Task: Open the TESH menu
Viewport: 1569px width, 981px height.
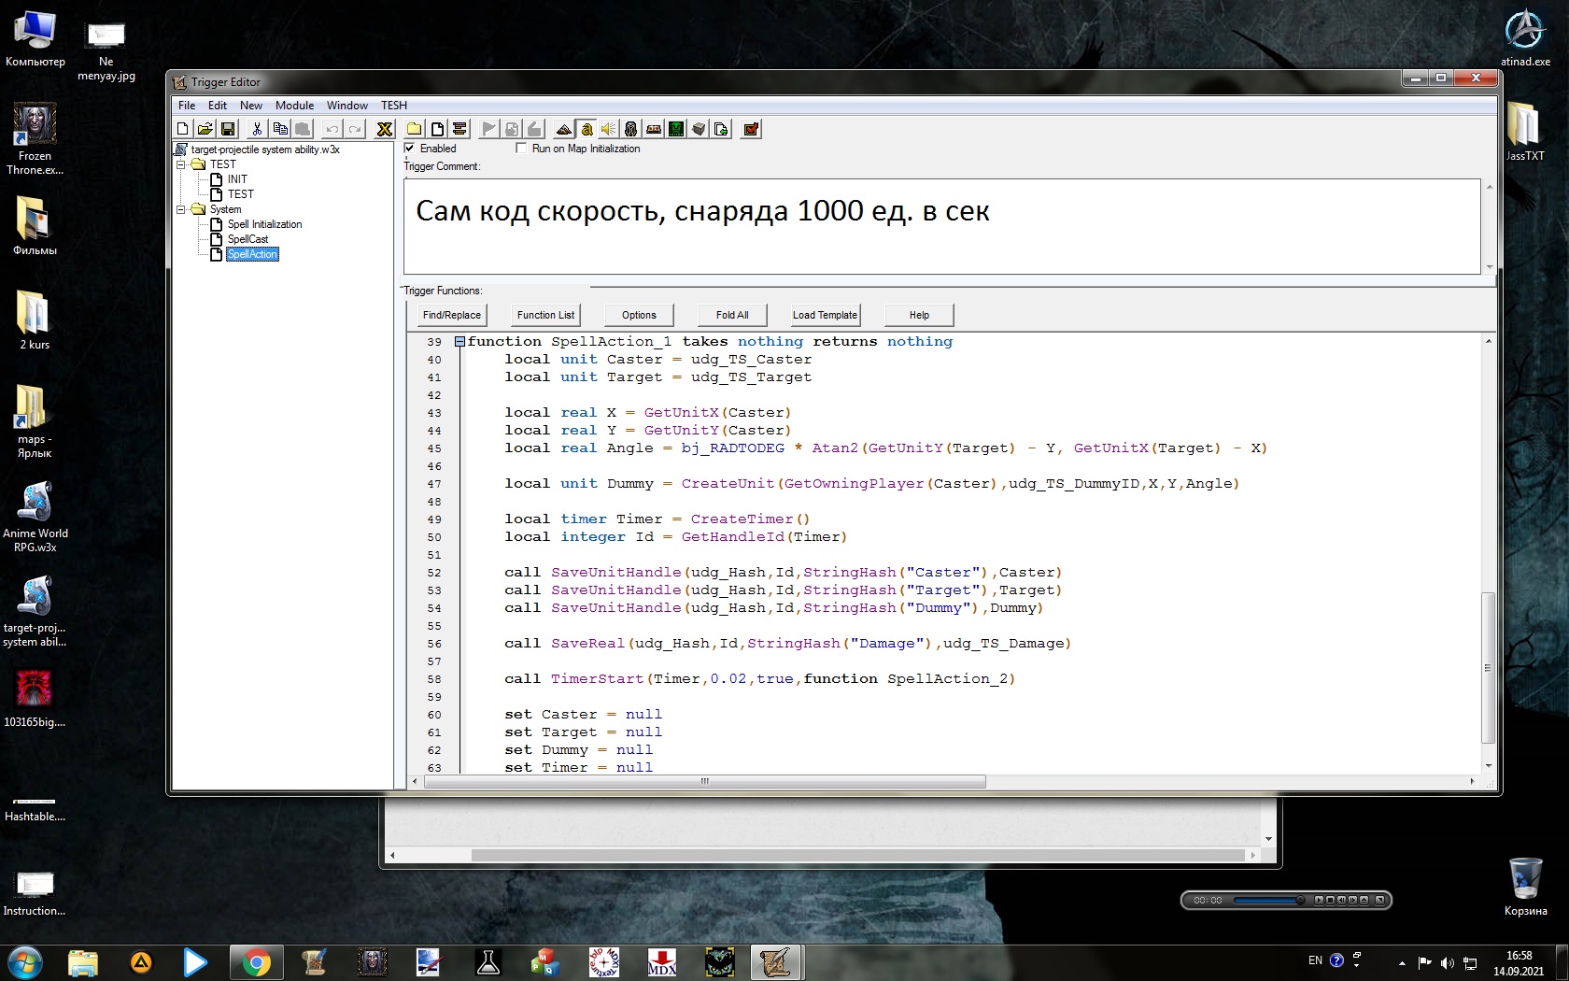Action: point(393,106)
